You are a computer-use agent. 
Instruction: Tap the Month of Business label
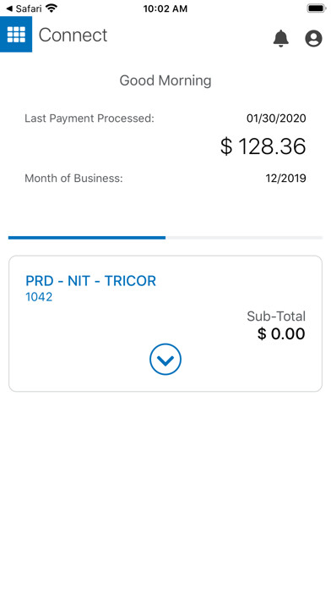(x=73, y=178)
